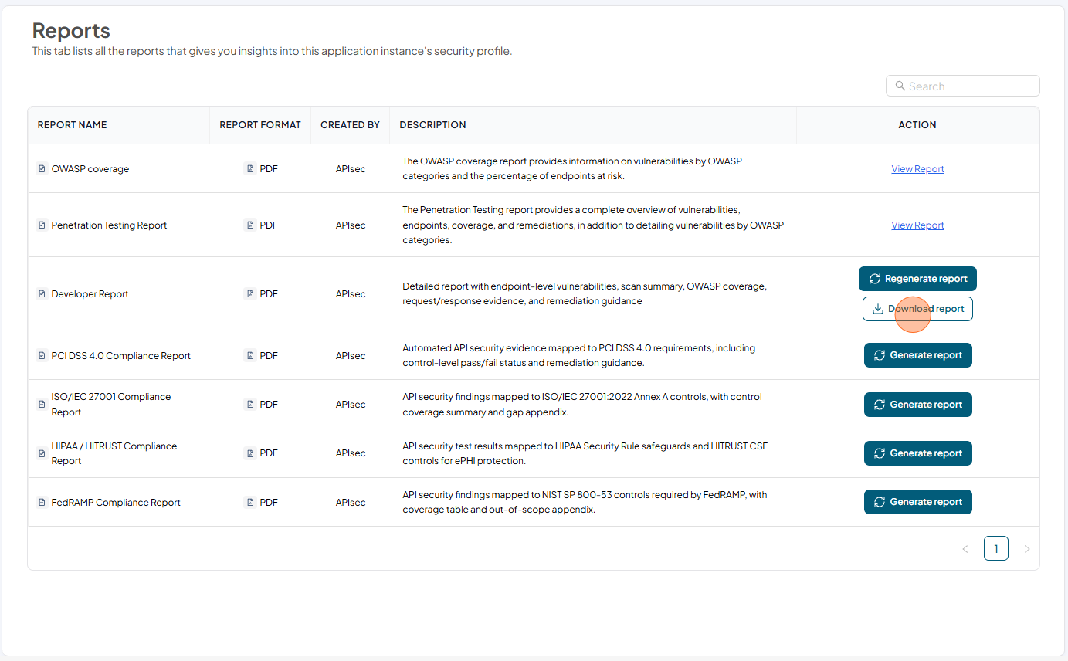Click the Developer Report name
Image resolution: width=1068 pixels, height=661 pixels.
[x=90, y=293]
